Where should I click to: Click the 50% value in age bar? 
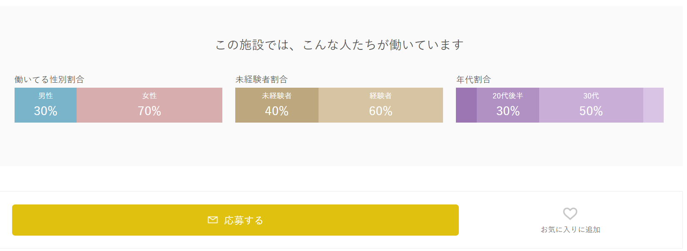591,111
